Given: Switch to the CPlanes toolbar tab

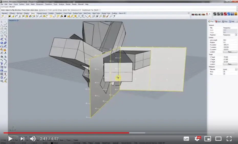Looking at the screenshot, I should tap(12, 13).
